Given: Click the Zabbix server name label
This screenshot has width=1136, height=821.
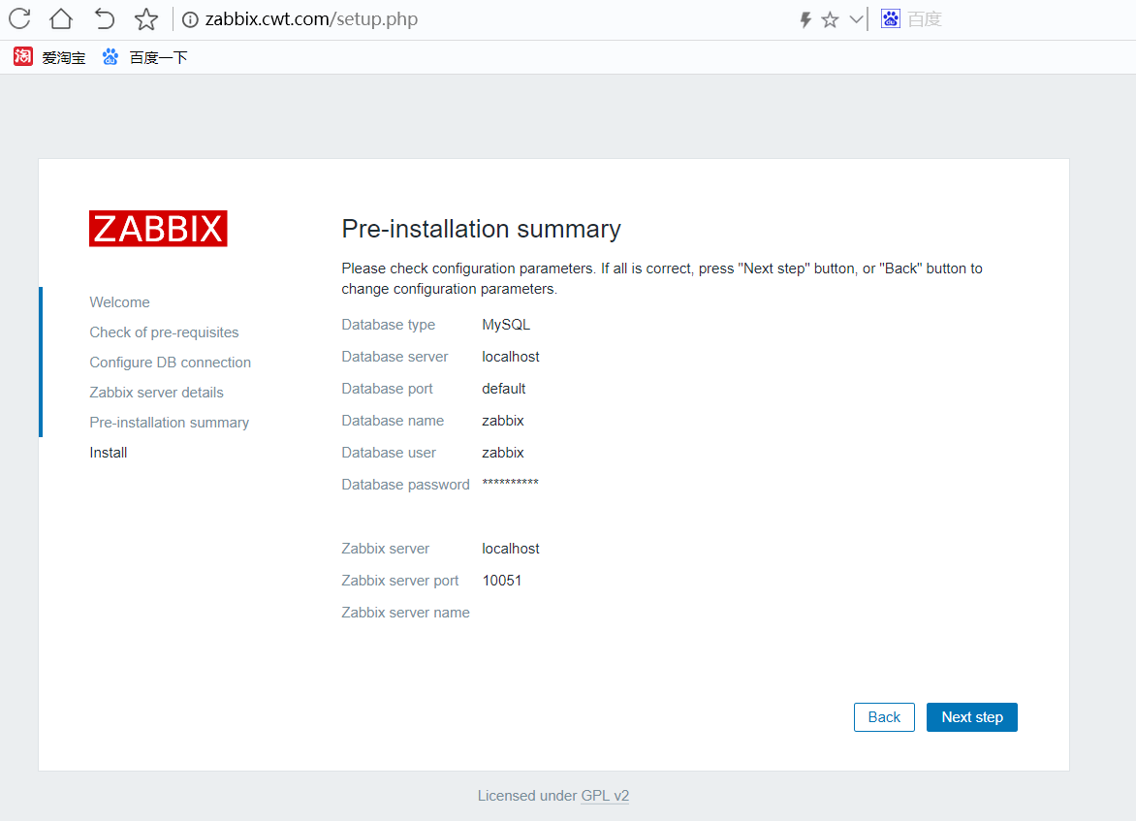Looking at the screenshot, I should click(406, 613).
